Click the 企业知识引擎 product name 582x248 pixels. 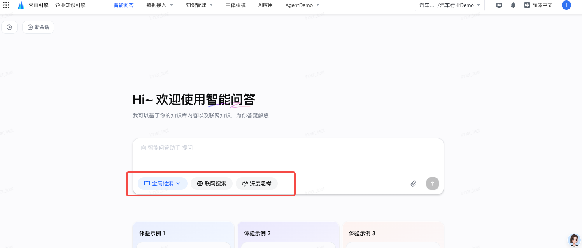pyautogui.click(x=70, y=5)
